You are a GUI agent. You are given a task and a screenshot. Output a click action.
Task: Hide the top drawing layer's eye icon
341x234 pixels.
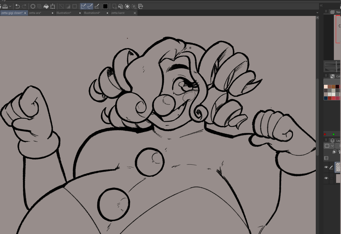click(326, 167)
